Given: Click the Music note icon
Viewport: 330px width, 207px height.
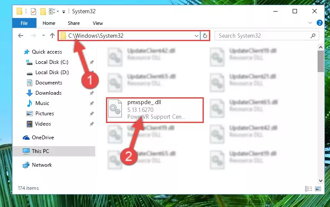Looking at the screenshot, I should point(30,103).
